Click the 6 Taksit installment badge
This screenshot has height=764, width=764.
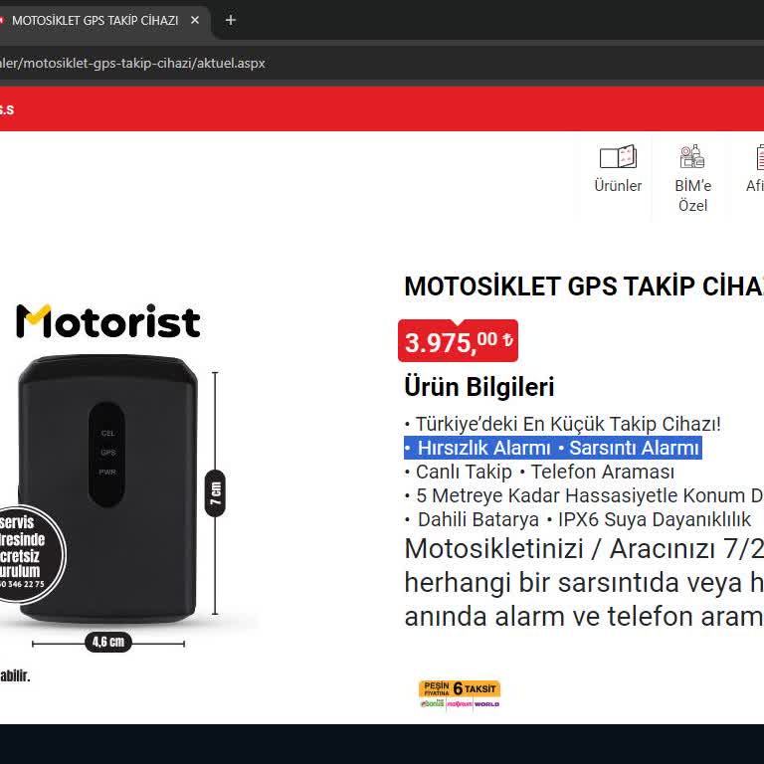point(460,693)
